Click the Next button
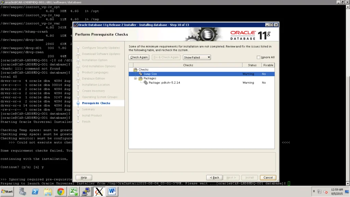Screen dimensions: 350x197 click(x=231, y=178)
